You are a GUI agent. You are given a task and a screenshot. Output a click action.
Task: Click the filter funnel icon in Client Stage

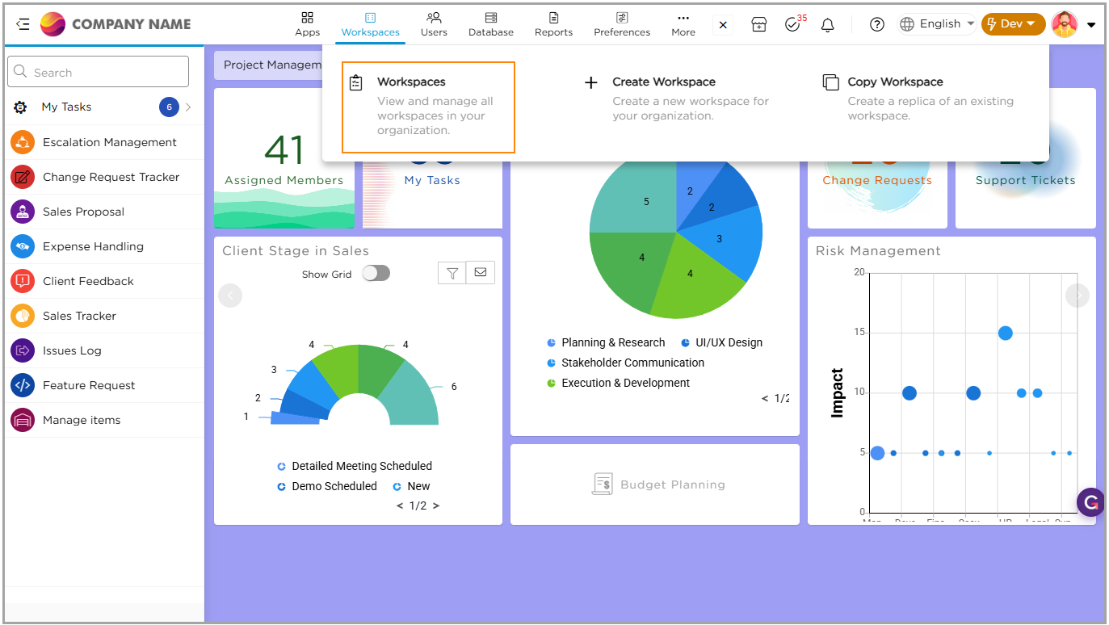(452, 273)
